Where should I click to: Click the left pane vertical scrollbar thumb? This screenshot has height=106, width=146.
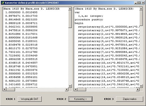coord(70,19)
